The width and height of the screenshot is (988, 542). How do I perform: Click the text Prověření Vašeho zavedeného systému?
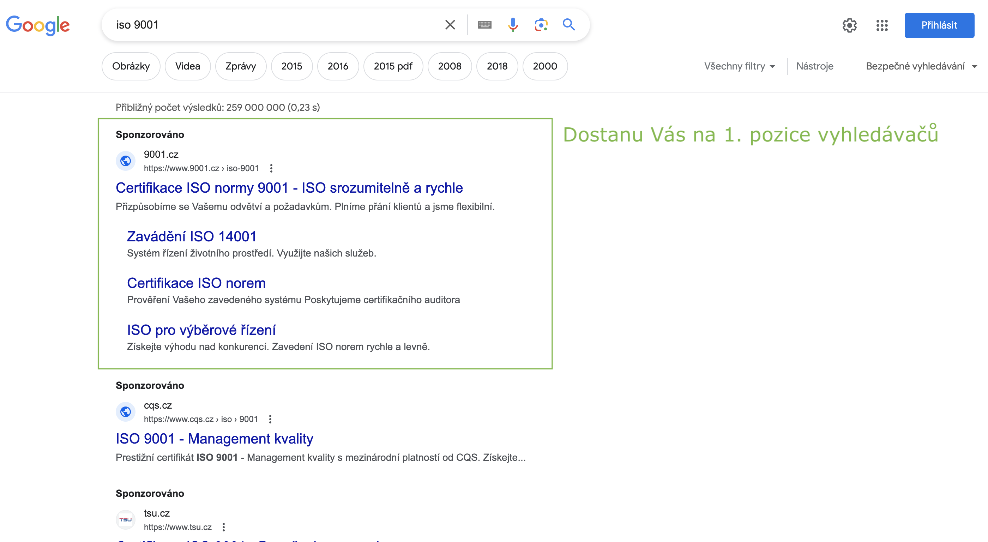pos(215,300)
